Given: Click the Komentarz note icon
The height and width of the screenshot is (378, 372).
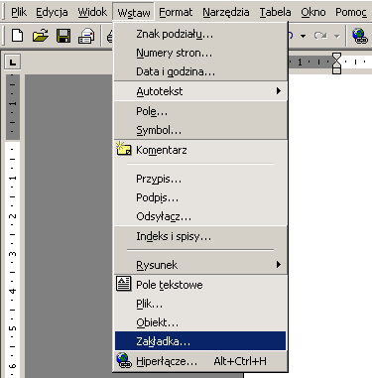Looking at the screenshot, I should coord(124,149).
